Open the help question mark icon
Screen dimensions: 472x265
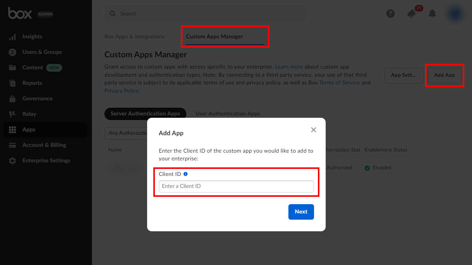[x=390, y=14]
